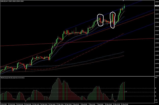
Task: Select the 12 Mar 20:00 time label
Action: [124, 104]
